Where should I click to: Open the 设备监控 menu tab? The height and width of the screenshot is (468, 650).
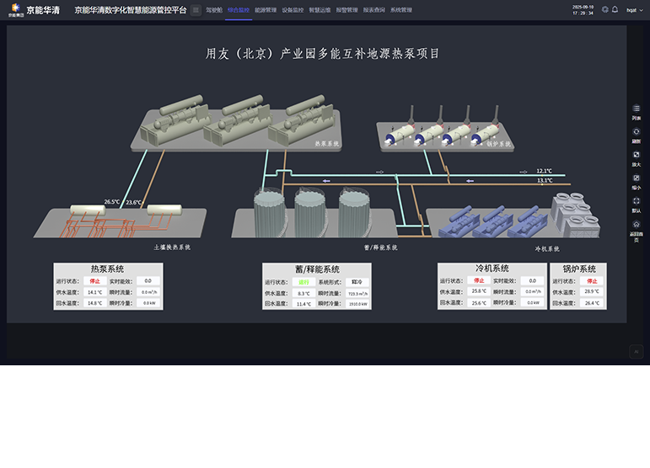click(293, 10)
